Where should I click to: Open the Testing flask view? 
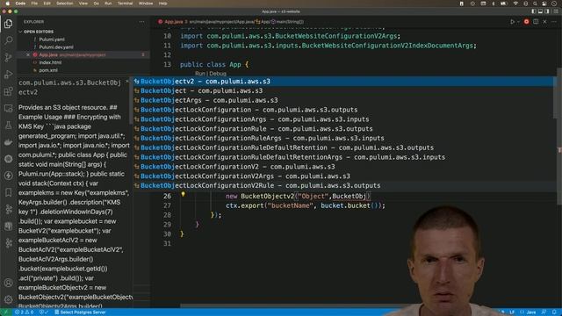coord(8,125)
